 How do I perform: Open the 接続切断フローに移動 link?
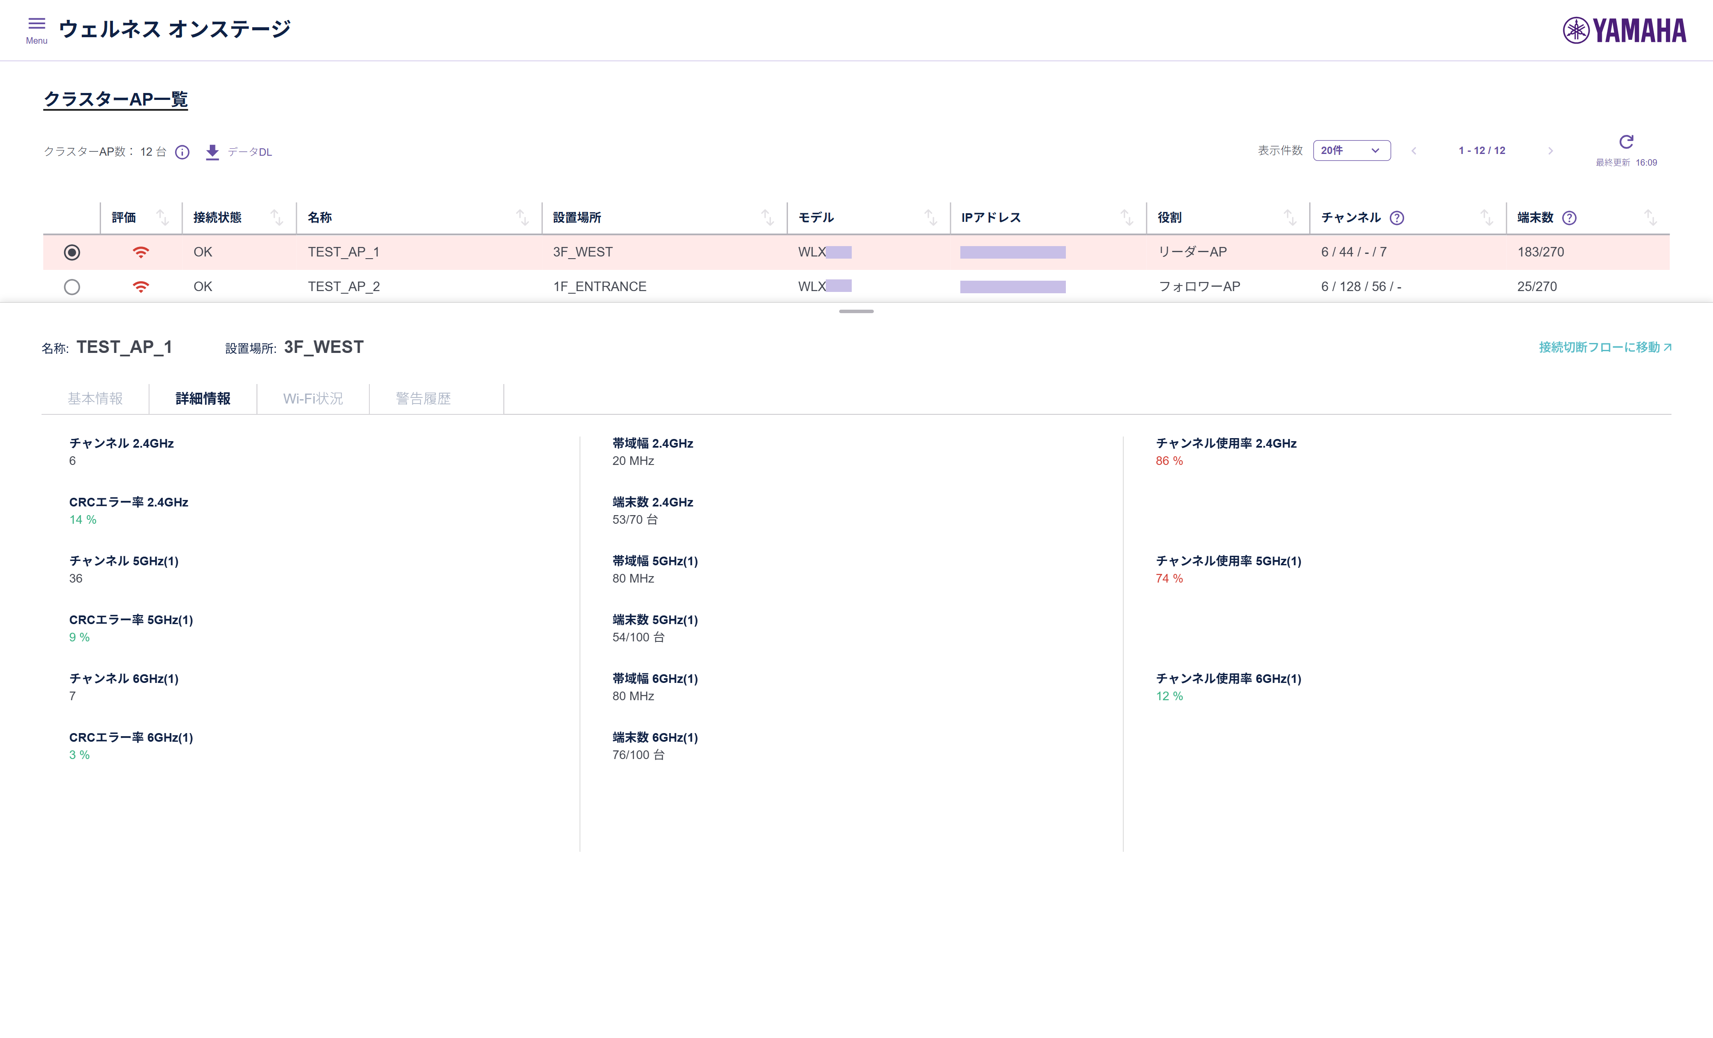click(x=1604, y=347)
